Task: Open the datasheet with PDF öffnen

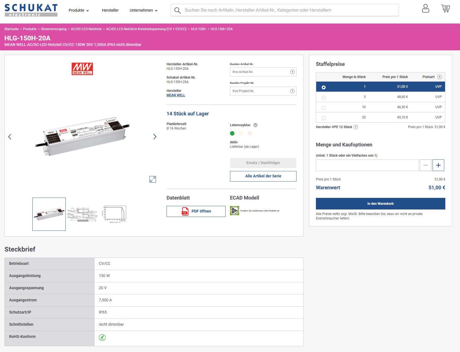Action: point(196,211)
